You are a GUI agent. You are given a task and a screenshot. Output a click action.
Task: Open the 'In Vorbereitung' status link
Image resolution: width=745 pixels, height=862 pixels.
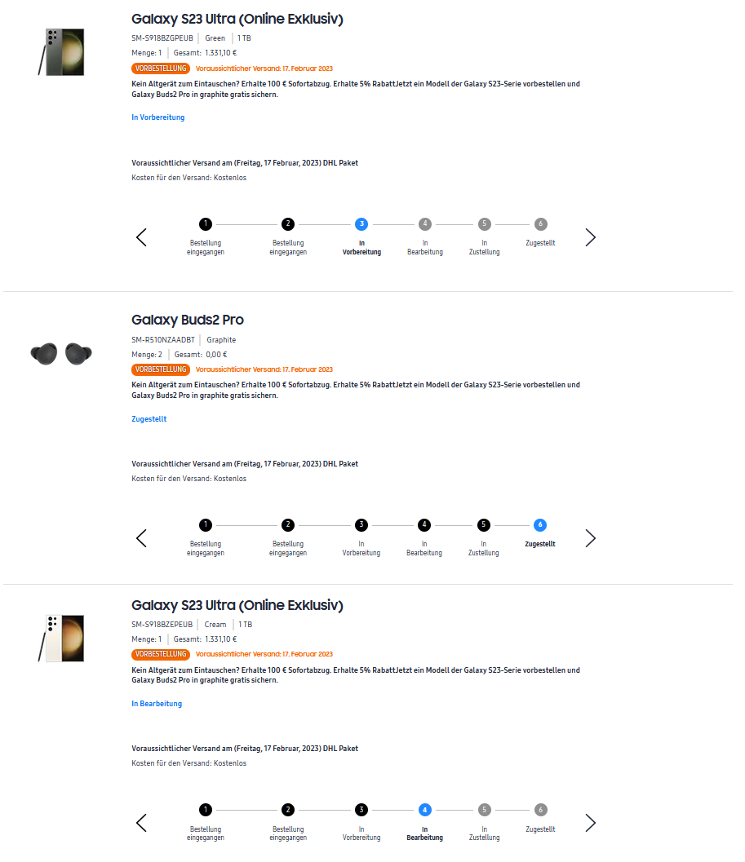pyautogui.click(x=158, y=117)
